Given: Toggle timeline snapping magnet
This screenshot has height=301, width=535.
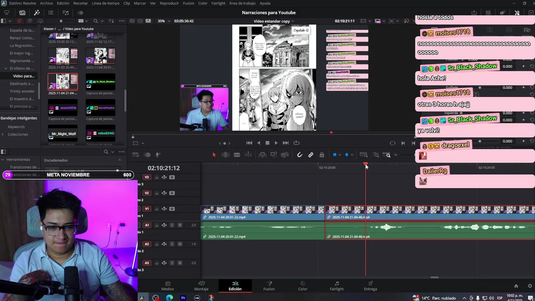Looking at the screenshot, I should (x=300, y=155).
